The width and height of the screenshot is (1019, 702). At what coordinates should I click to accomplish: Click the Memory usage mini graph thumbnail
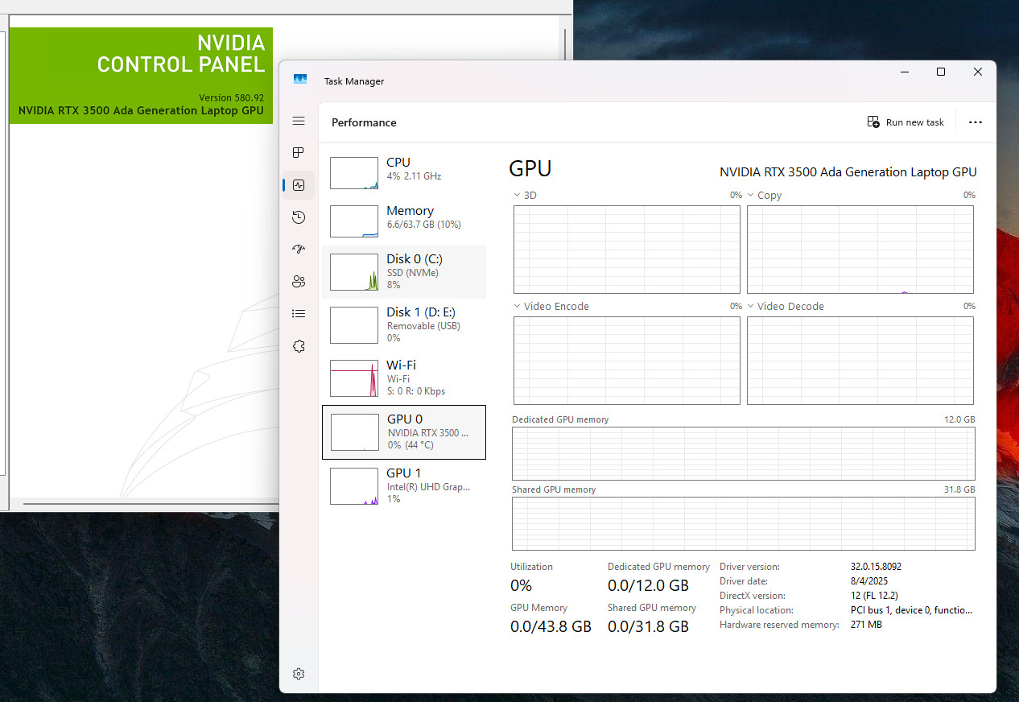pos(354,221)
